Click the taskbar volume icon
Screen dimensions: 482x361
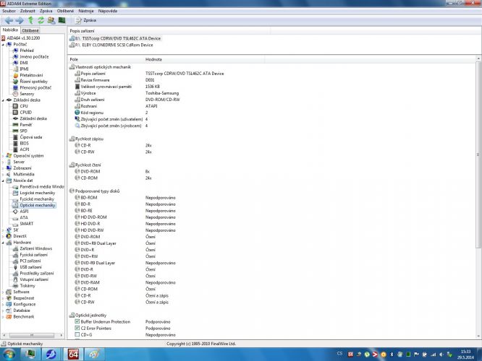pos(441,355)
